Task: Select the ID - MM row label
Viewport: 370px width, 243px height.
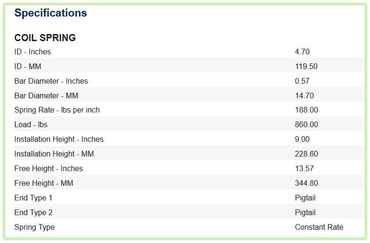Action: pyautogui.click(x=28, y=66)
